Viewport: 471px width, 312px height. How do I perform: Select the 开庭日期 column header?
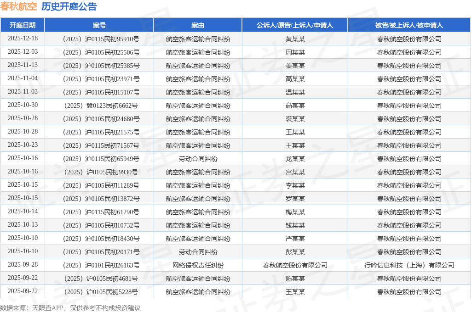click(23, 25)
